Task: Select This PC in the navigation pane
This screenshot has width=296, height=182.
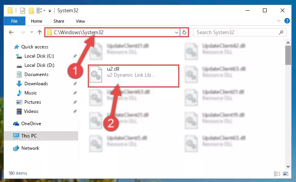Action: (x=41, y=136)
